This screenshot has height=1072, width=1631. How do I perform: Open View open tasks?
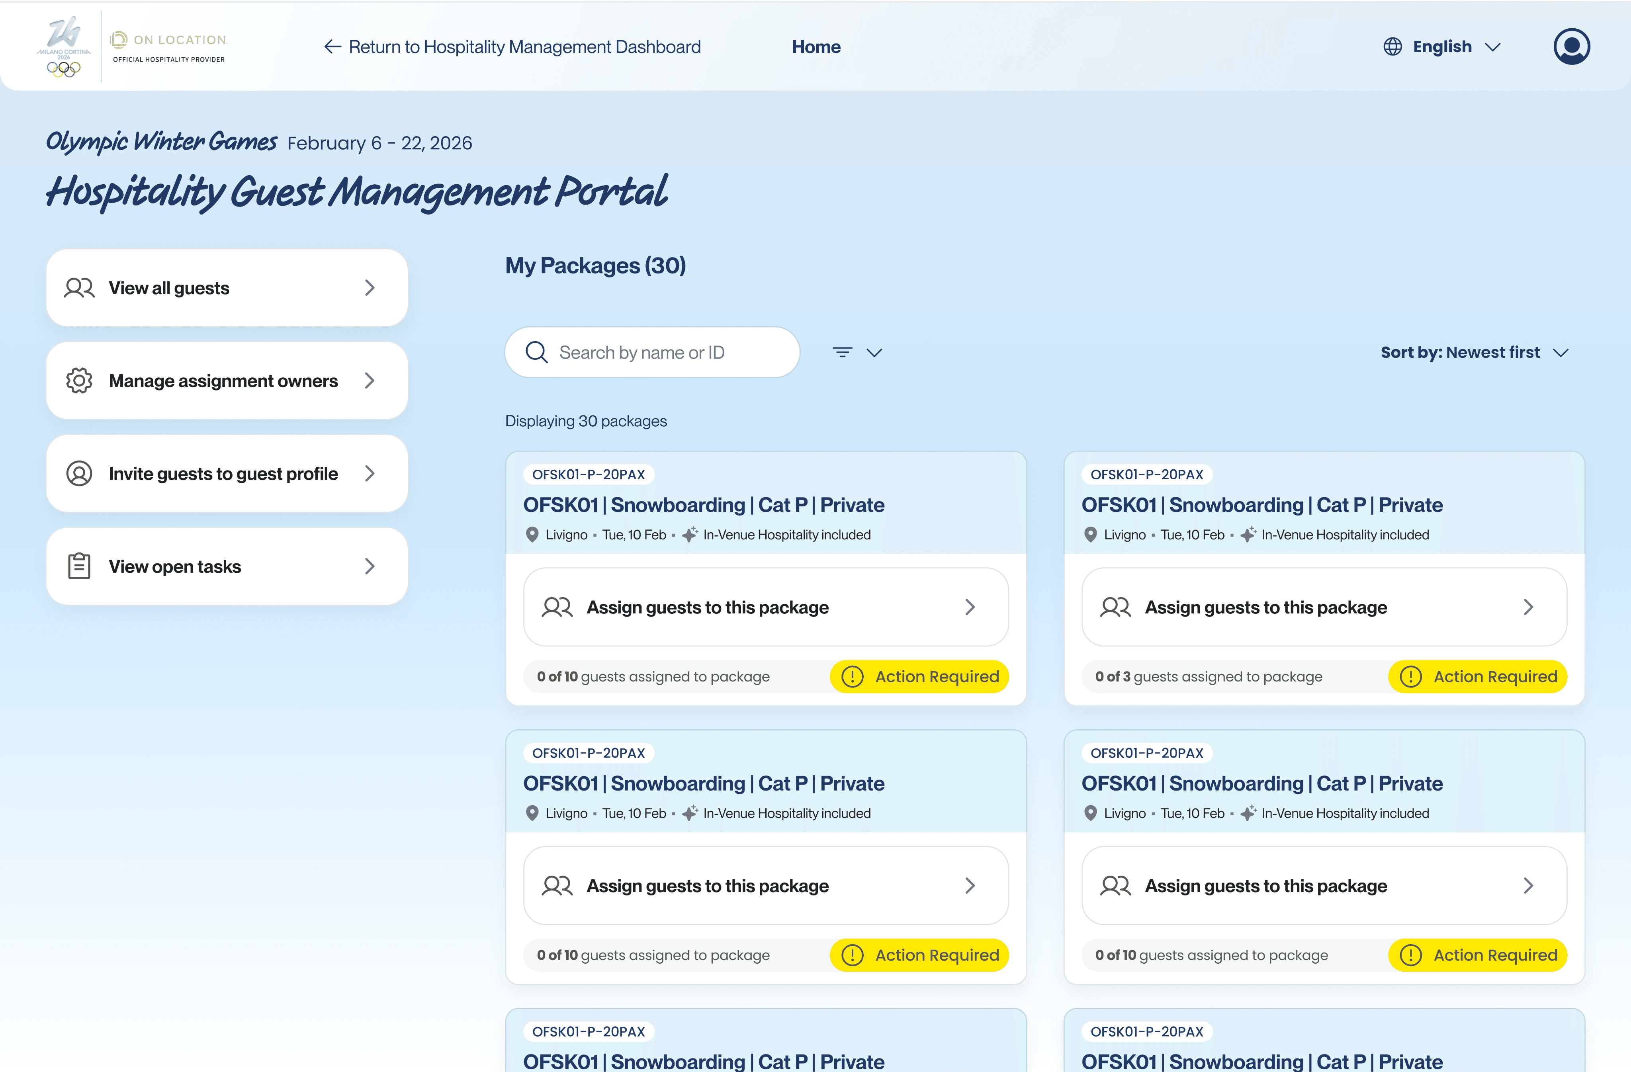227,566
